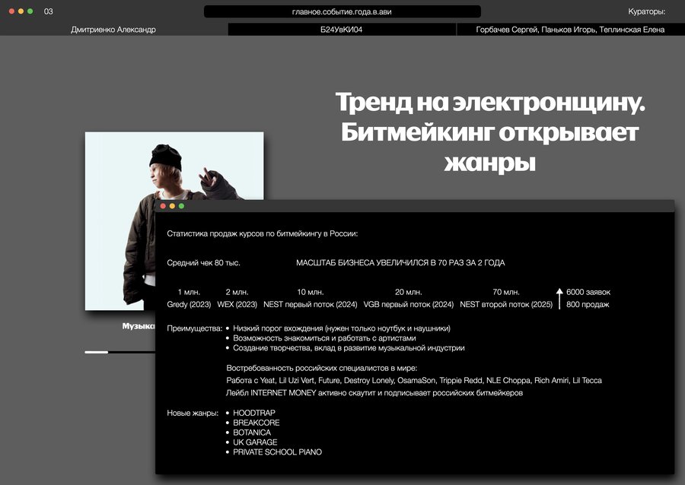Select the Дмитриенко Александр tab

113,29
